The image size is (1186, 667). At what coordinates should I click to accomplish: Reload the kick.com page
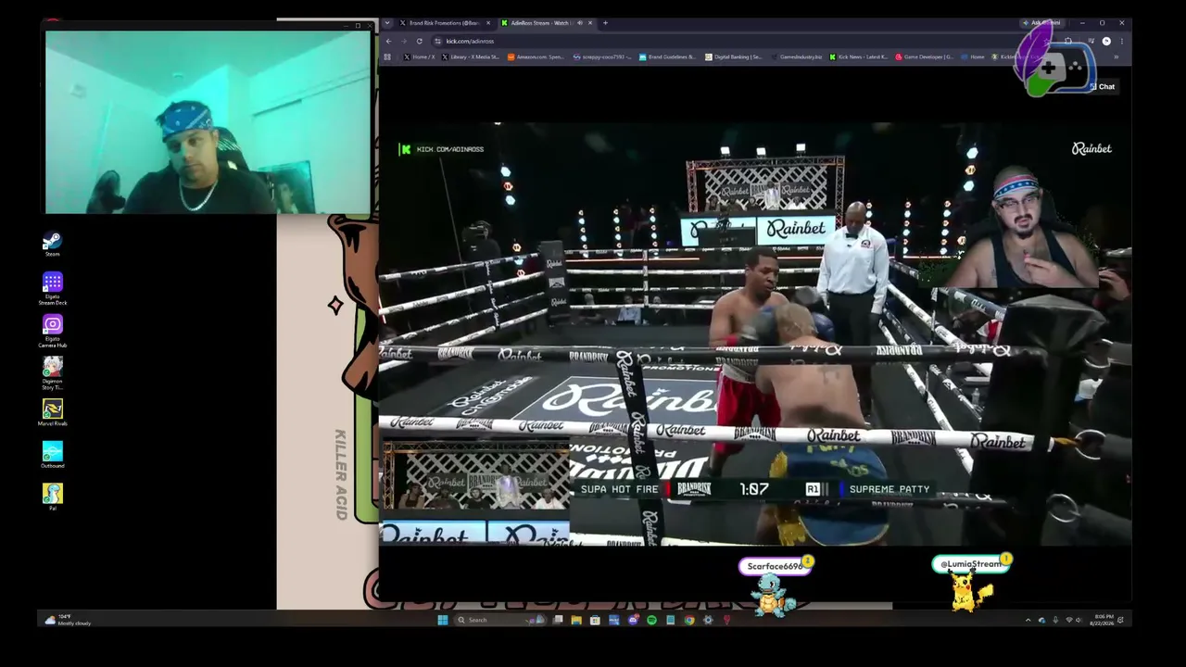(x=419, y=41)
